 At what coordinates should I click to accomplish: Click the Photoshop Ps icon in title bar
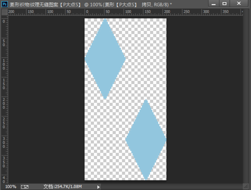pos(4,4)
